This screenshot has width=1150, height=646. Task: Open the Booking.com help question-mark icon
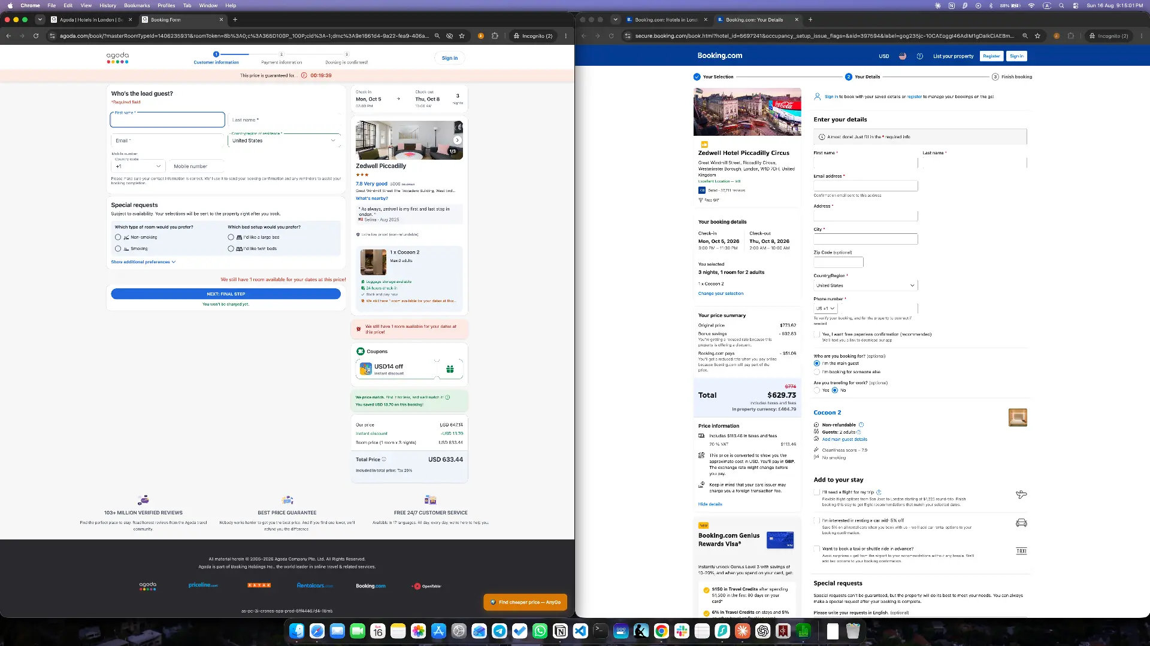[920, 56]
